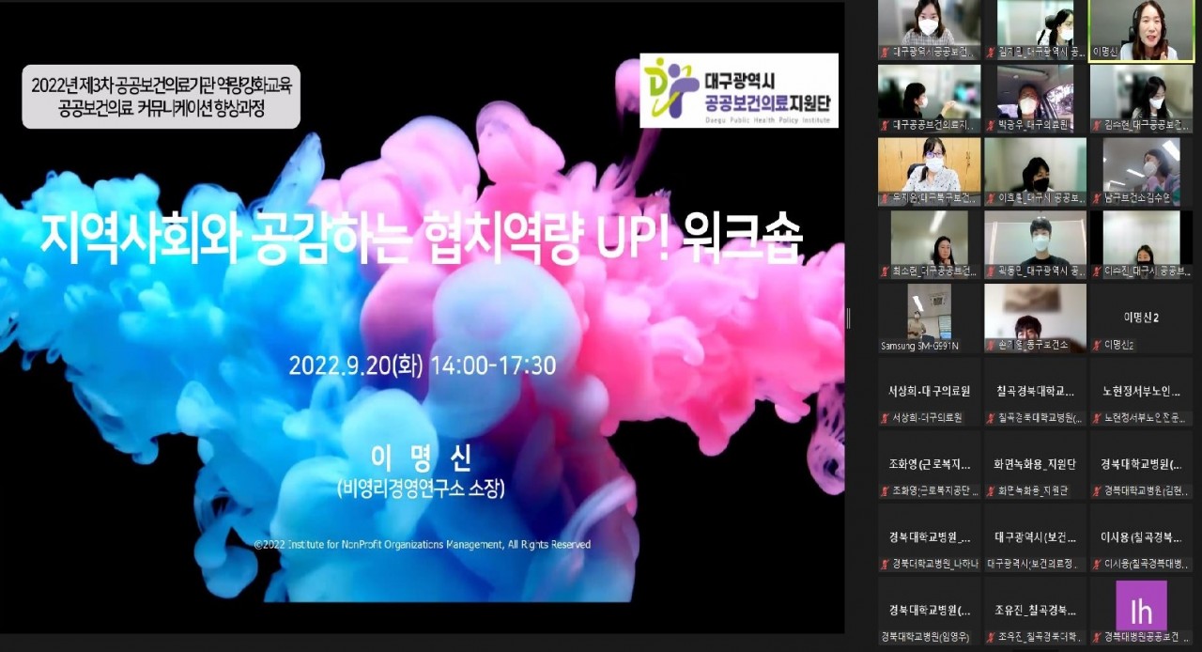Select 대구광역시(보건 participant tile
Screen dimensions: 1202x652
pyautogui.click(x=1035, y=539)
